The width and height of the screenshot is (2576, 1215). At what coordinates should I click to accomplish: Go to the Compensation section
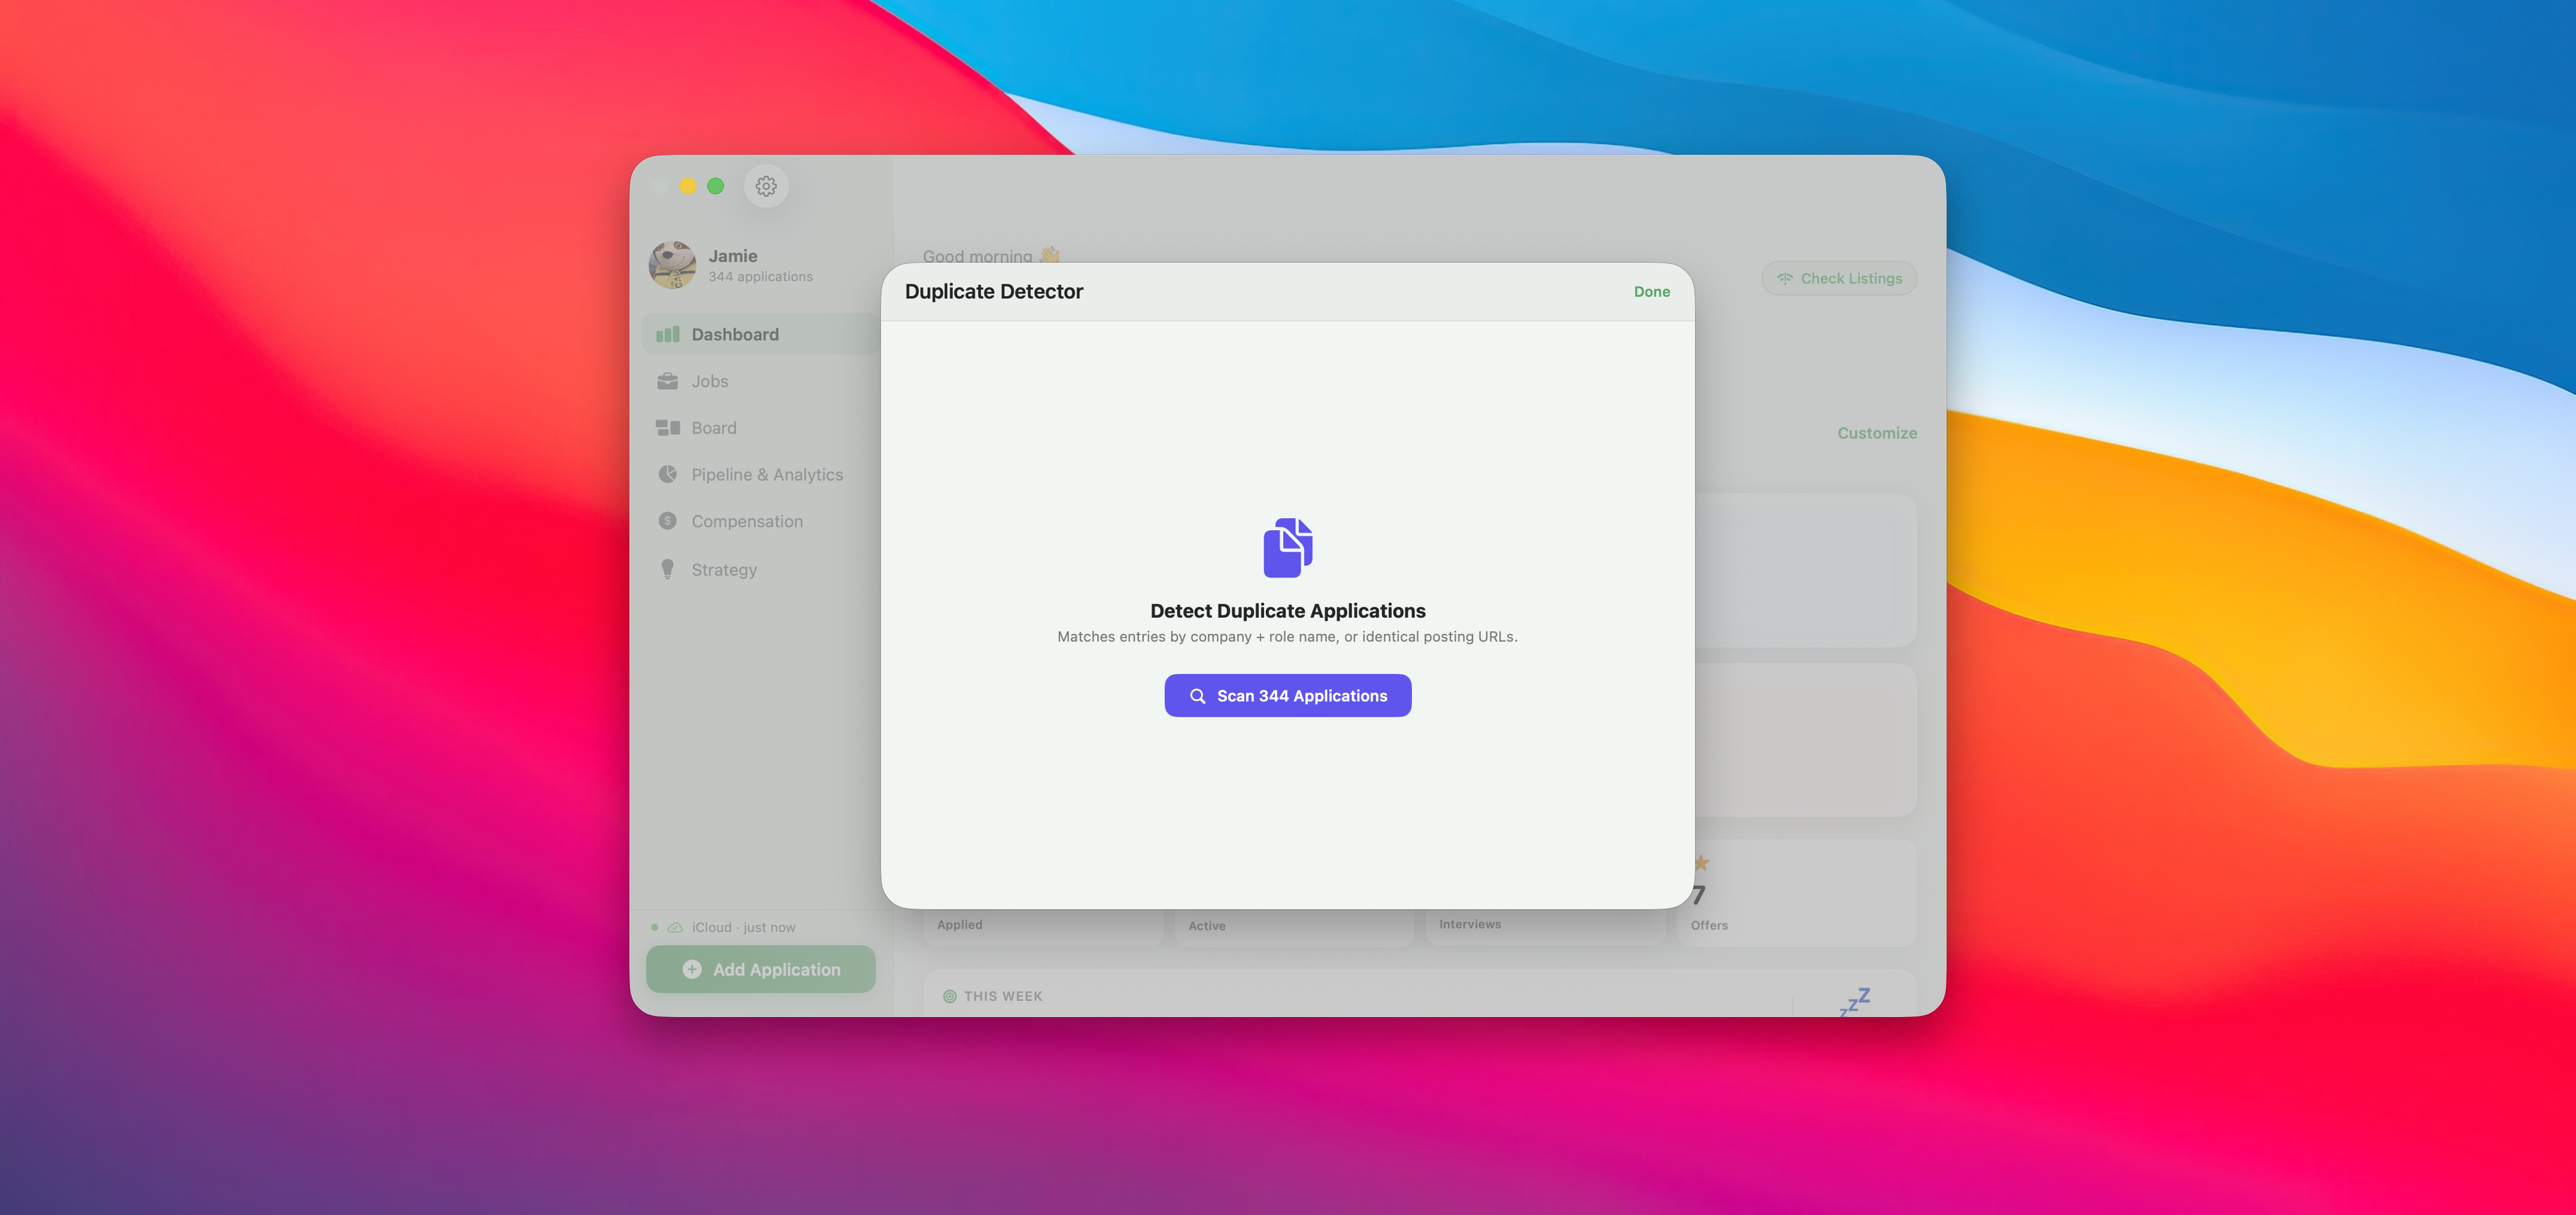coord(760,521)
